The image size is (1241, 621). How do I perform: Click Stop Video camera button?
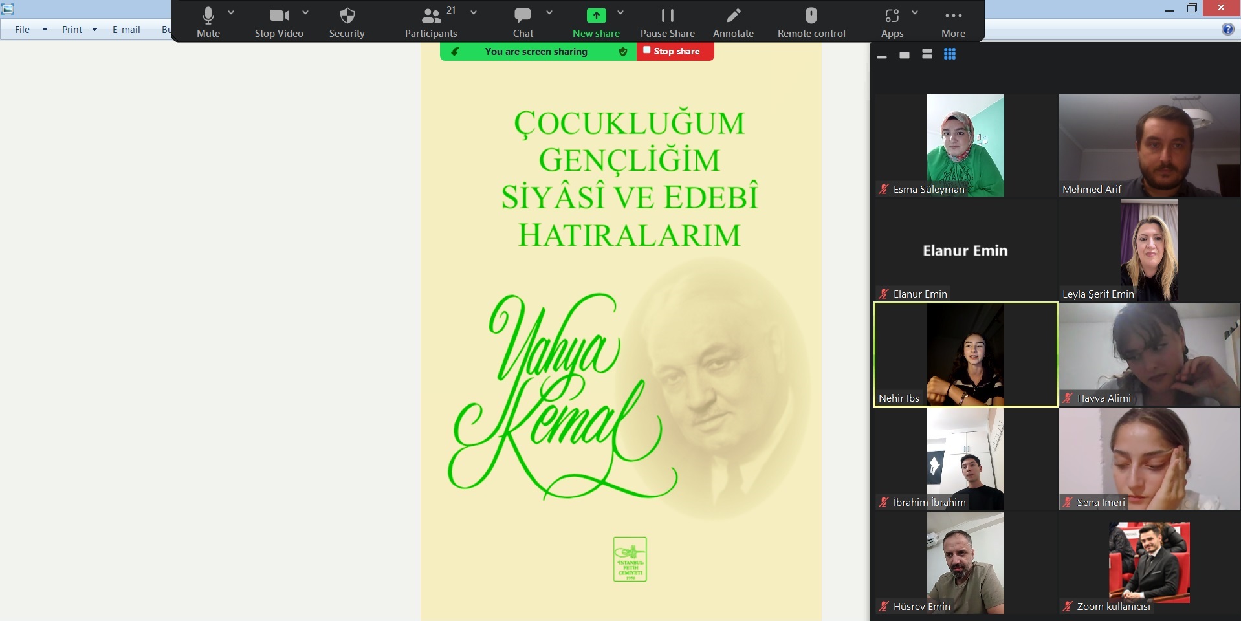(x=279, y=22)
